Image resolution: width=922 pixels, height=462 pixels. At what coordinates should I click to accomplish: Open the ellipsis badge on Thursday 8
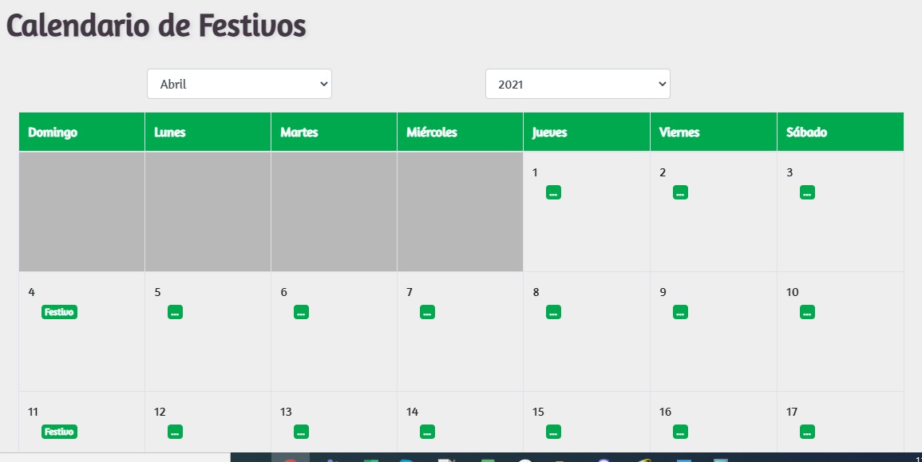[553, 312]
